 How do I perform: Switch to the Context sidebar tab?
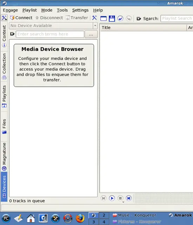[4, 36]
